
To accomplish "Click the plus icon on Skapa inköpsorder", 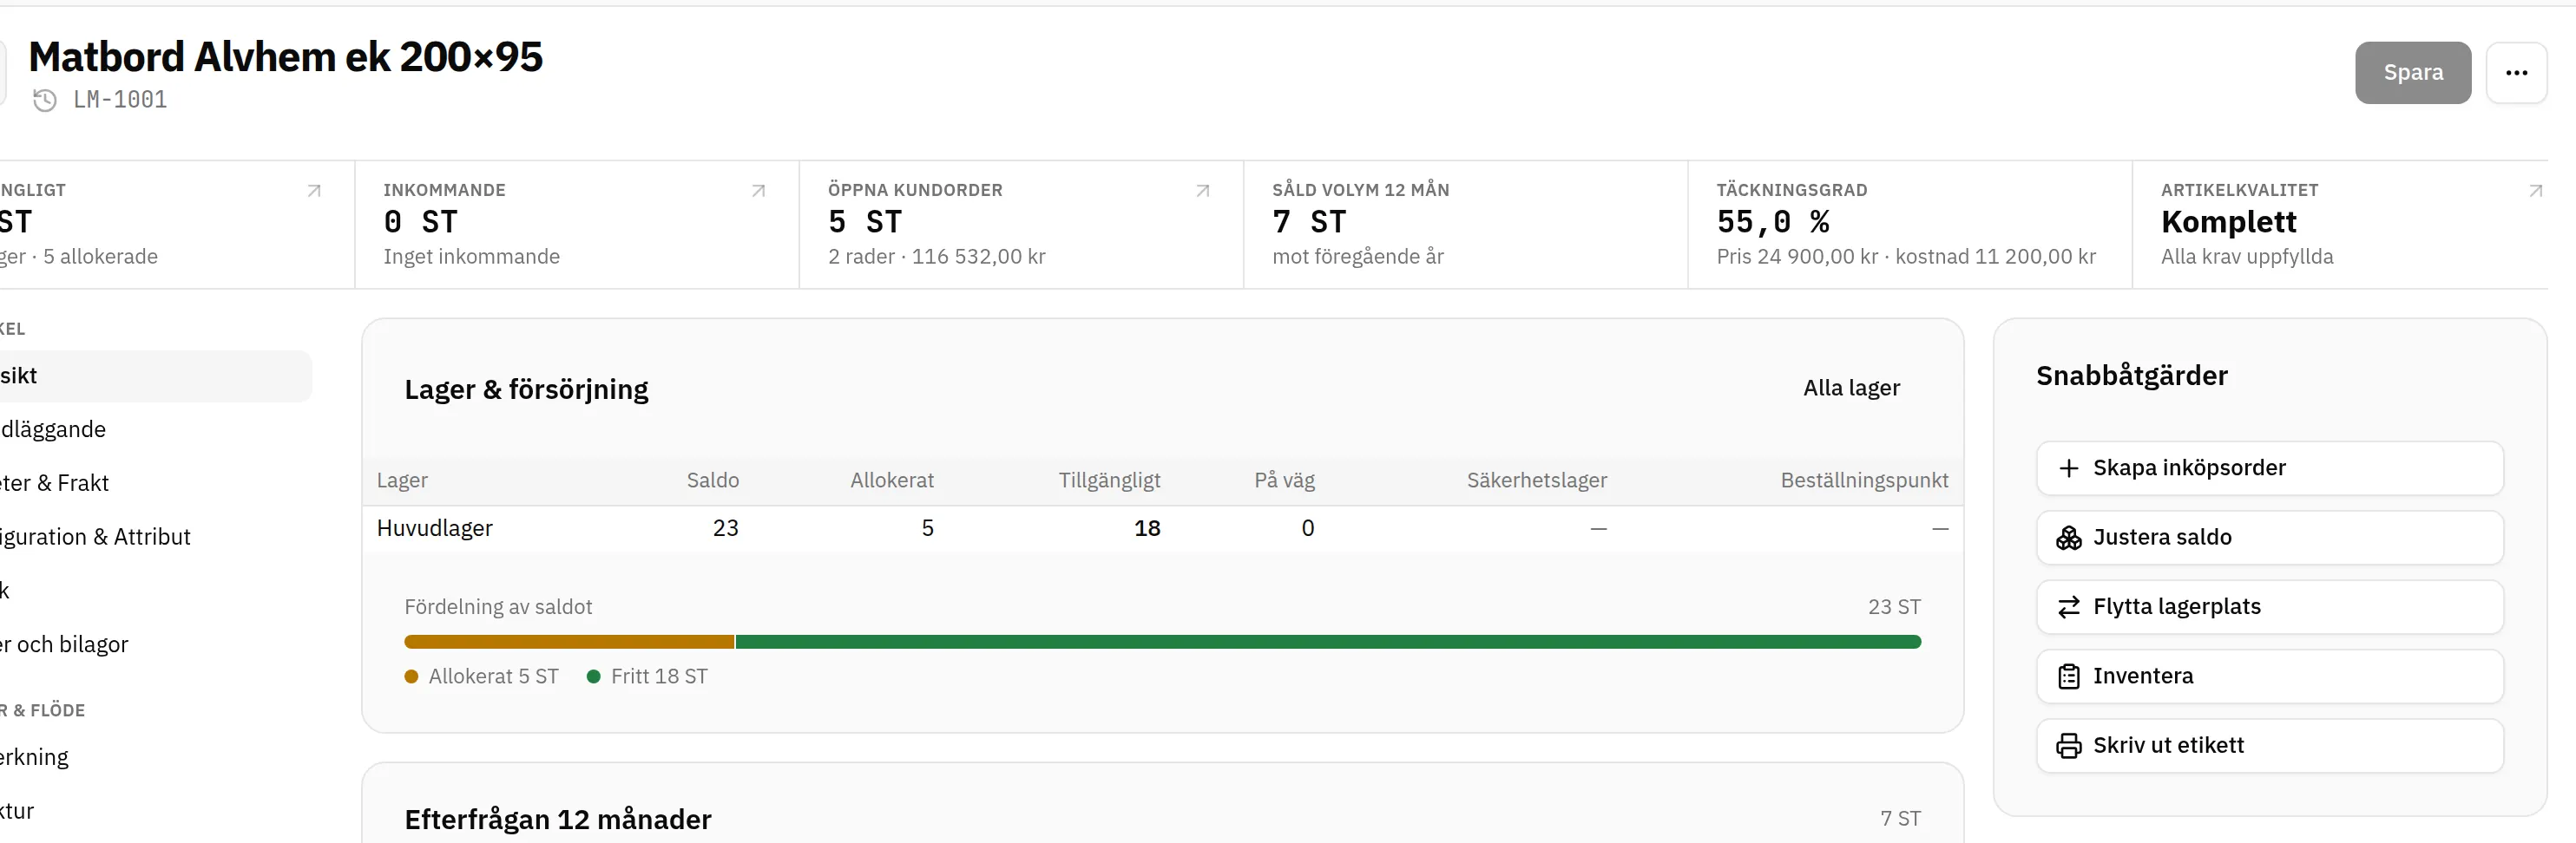I will point(2068,468).
